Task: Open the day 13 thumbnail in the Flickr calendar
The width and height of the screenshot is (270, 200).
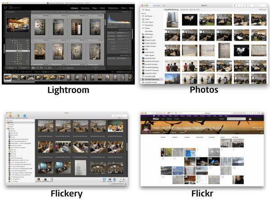Action: (202, 161)
